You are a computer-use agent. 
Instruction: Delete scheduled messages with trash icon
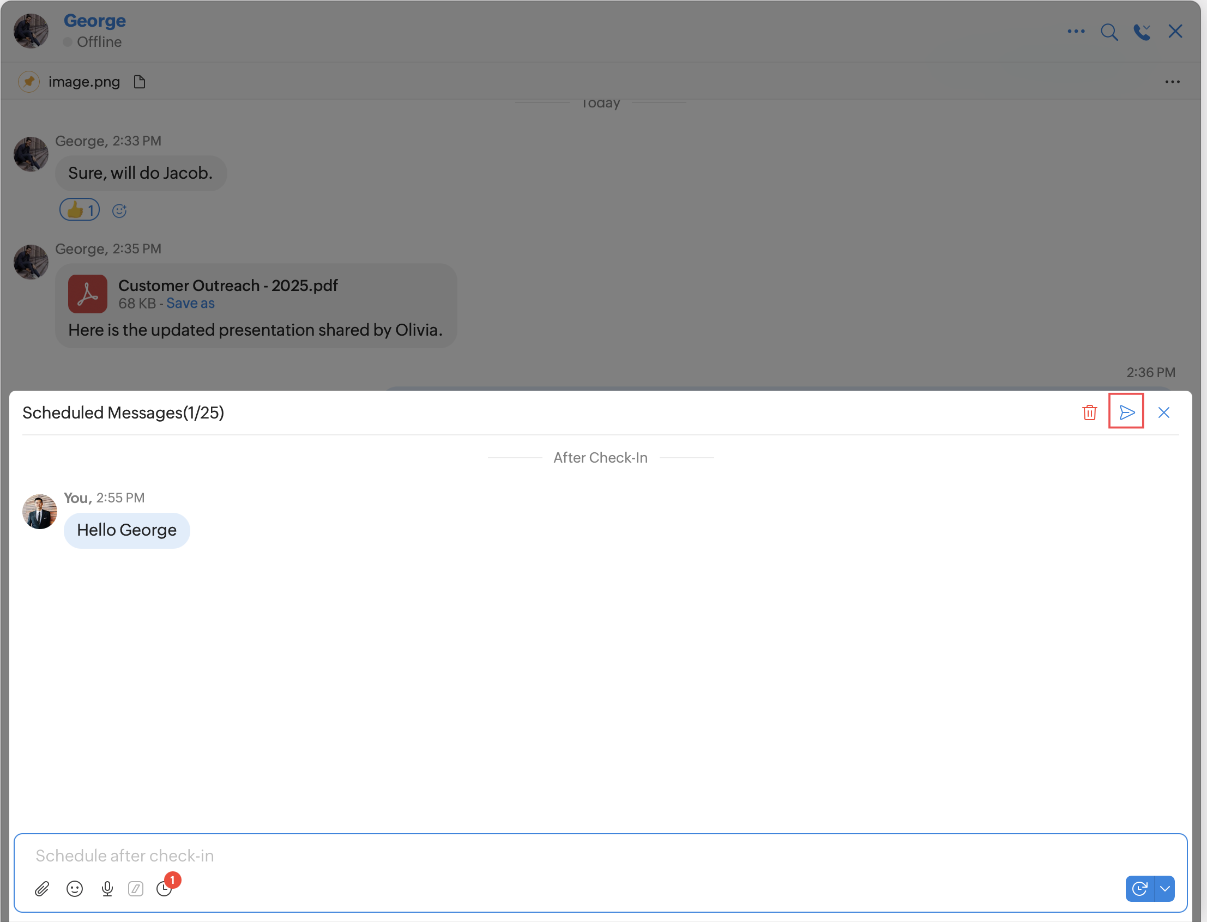point(1089,412)
